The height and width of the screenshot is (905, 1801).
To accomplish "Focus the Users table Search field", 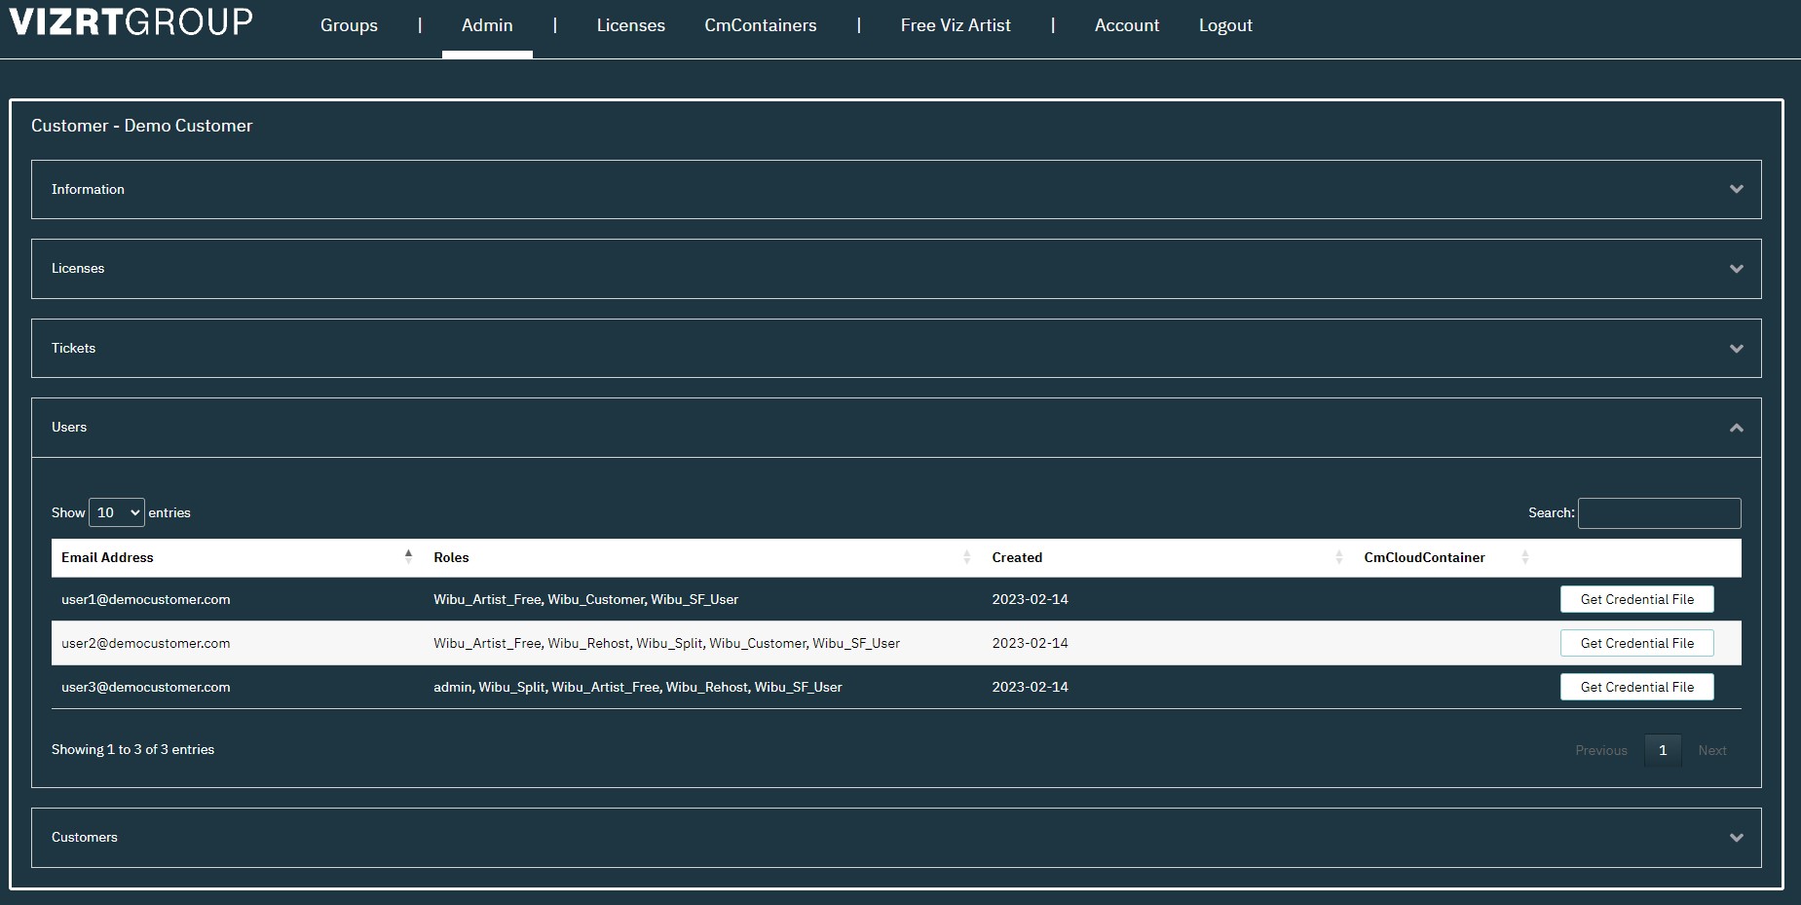I will [1659, 513].
